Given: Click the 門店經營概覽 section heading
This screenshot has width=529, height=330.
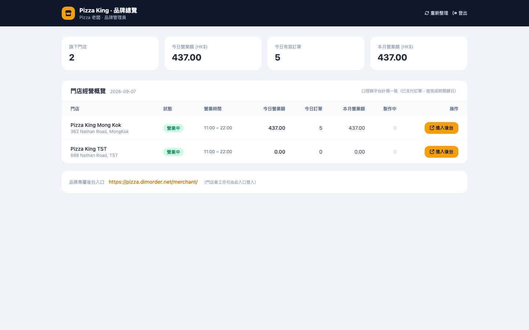Looking at the screenshot, I should 88,91.
